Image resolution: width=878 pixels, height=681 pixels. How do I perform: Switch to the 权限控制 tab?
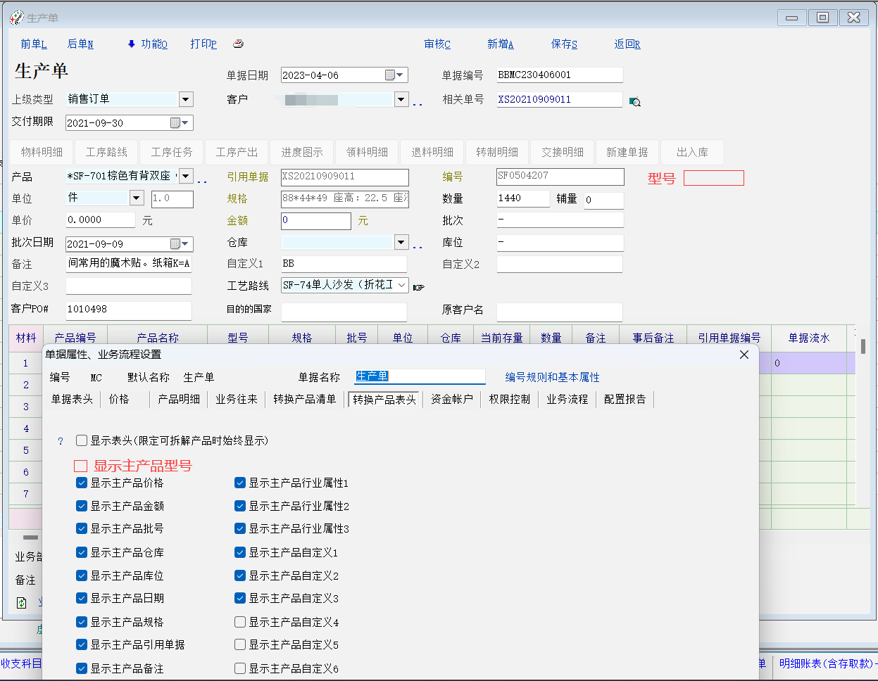click(x=509, y=399)
